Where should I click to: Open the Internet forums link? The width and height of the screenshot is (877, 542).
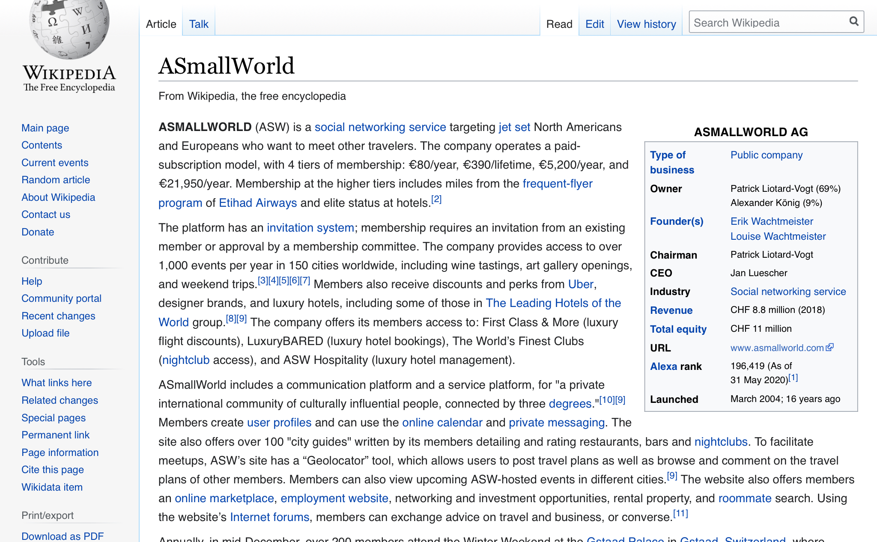pos(269,517)
